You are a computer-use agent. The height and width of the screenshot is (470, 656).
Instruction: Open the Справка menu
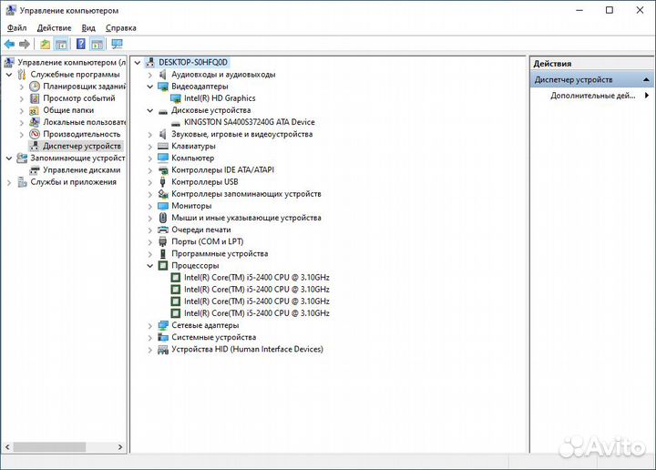[x=121, y=28]
